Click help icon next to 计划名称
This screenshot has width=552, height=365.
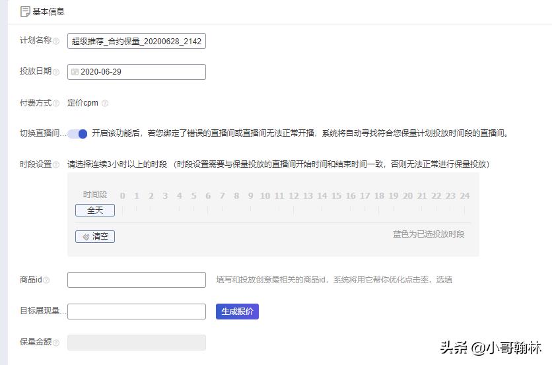pyautogui.click(x=56, y=41)
